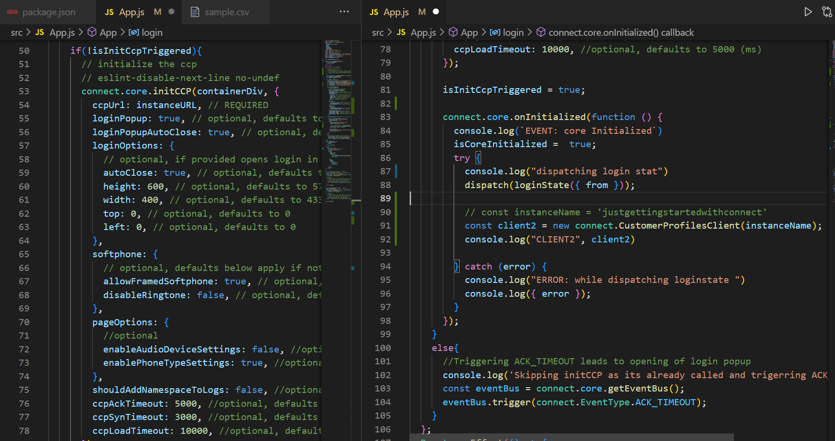Expand the src breadcrumb dropdown
Image resolution: width=835 pixels, height=441 pixels.
[x=16, y=32]
